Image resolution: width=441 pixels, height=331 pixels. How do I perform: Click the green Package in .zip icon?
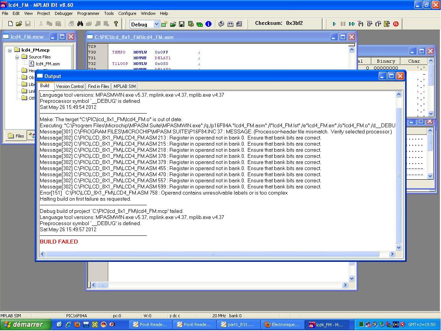pos(200,24)
